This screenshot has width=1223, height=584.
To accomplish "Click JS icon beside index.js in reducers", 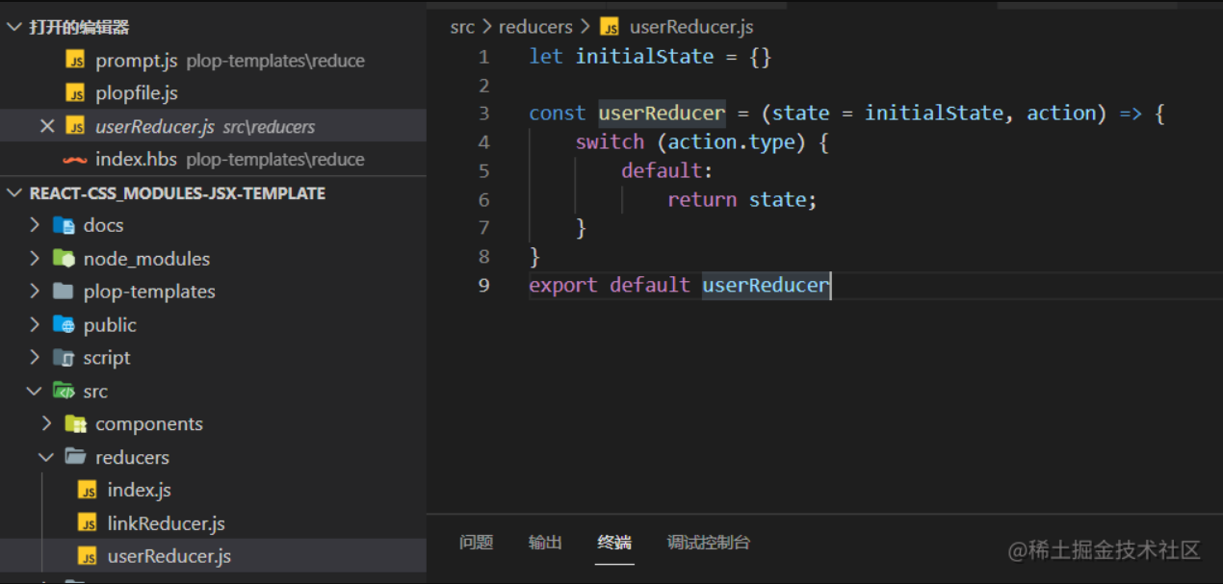I will pyautogui.click(x=88, y=490).
